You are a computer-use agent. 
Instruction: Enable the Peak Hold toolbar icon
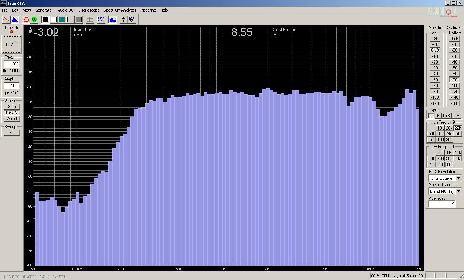pyautogui.click(x=101, y=20)
